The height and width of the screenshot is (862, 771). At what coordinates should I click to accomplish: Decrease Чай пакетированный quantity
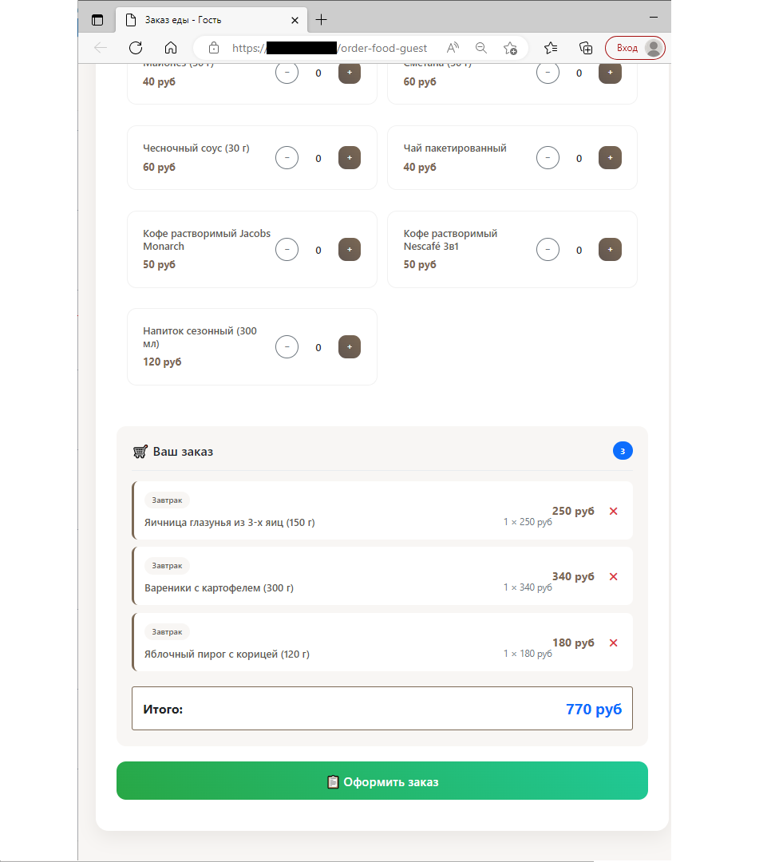[x=548, y=158]
